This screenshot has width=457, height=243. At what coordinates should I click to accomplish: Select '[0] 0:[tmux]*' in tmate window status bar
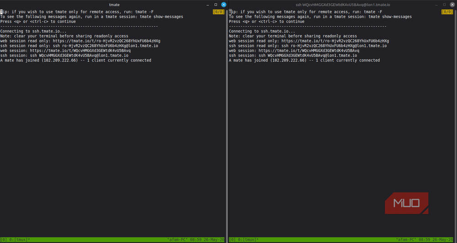(15, 240)
